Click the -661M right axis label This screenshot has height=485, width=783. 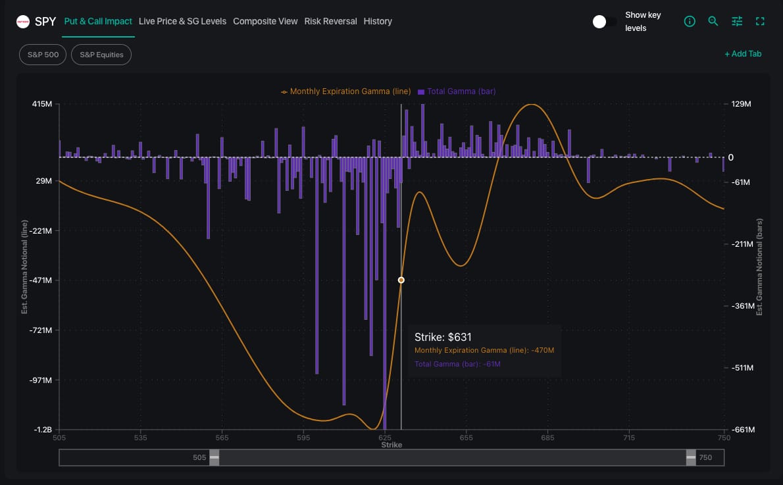click(743, 430)
